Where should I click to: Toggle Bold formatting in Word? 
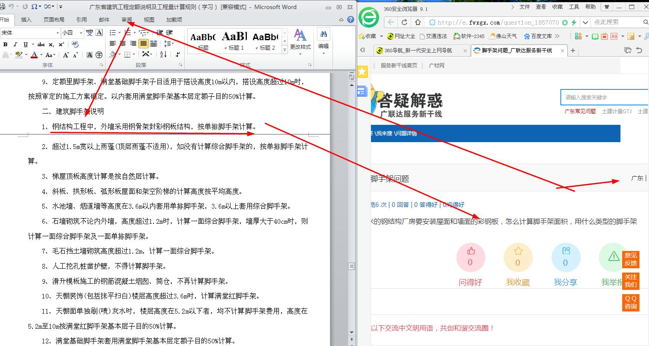[x=5, y=44]
